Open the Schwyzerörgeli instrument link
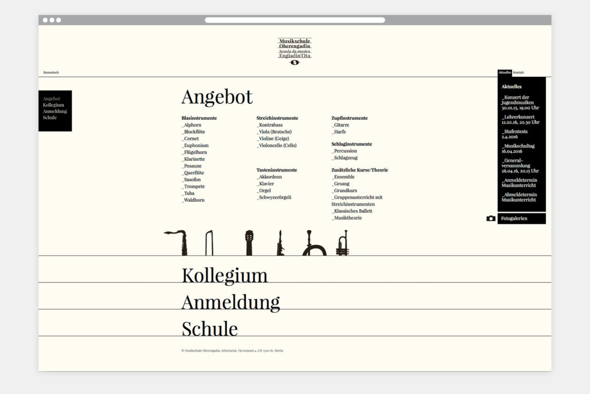 pyautogui.click(x=274, y=197)
